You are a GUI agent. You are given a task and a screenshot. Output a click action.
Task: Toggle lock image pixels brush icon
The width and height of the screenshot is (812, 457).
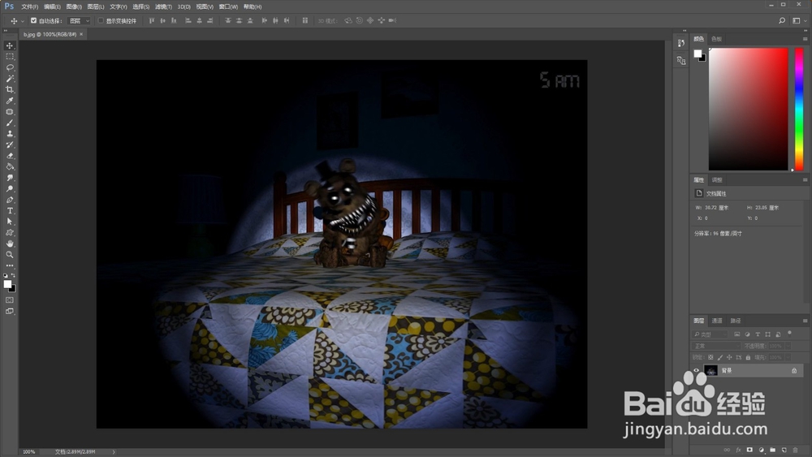[x=719, y=358]
